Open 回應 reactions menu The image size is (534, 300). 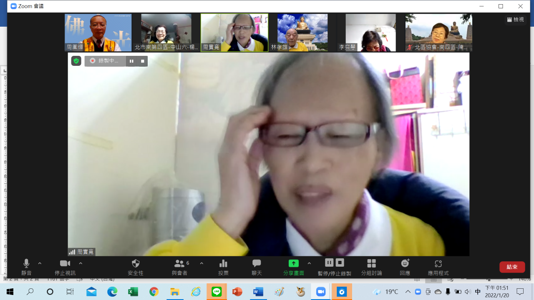[x=405, y=267]
